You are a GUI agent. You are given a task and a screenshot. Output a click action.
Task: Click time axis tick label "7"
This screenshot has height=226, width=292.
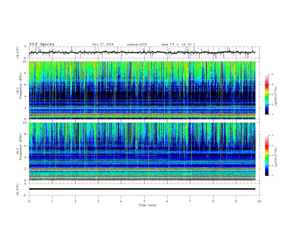(190, 201)
